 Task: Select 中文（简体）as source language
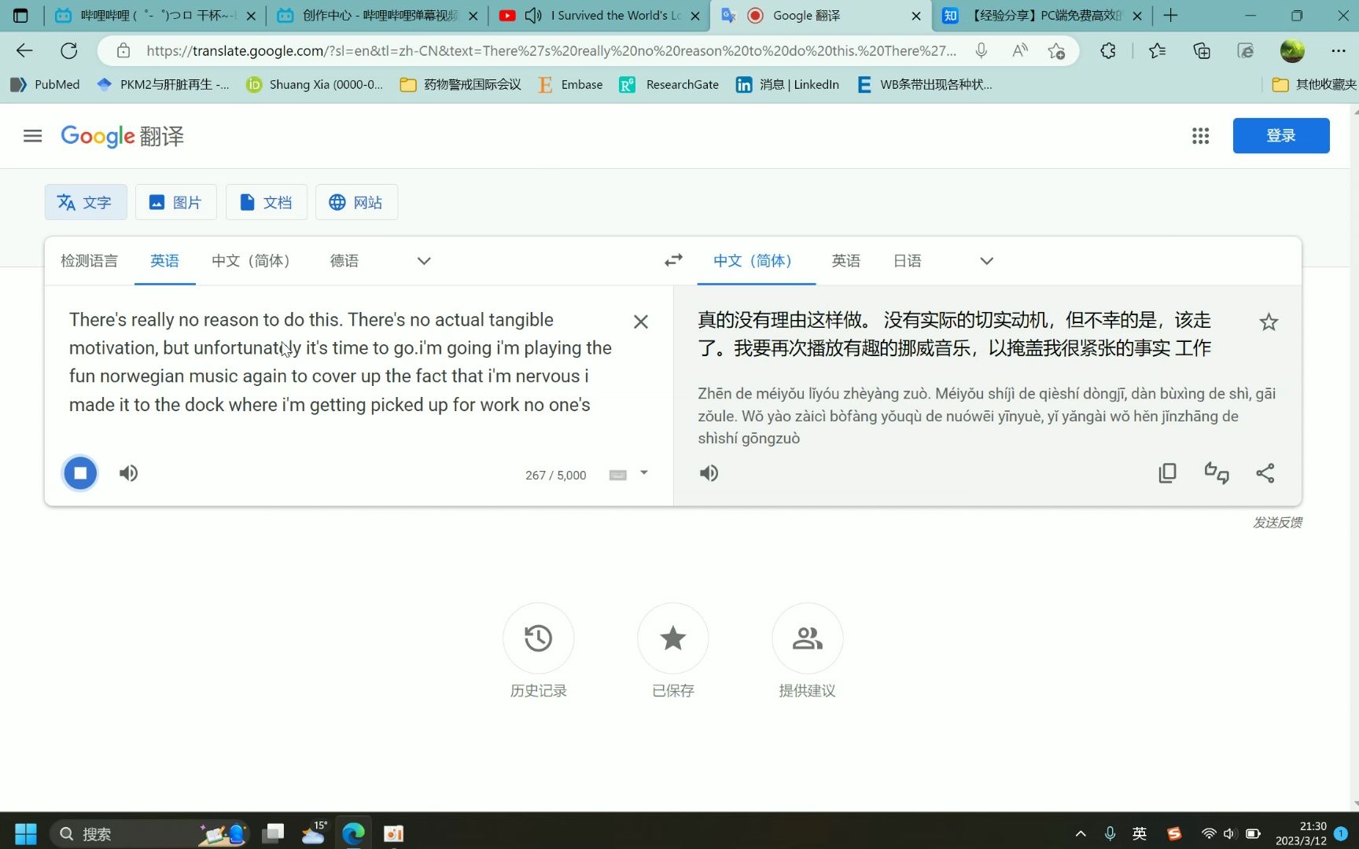coord(251,261)
